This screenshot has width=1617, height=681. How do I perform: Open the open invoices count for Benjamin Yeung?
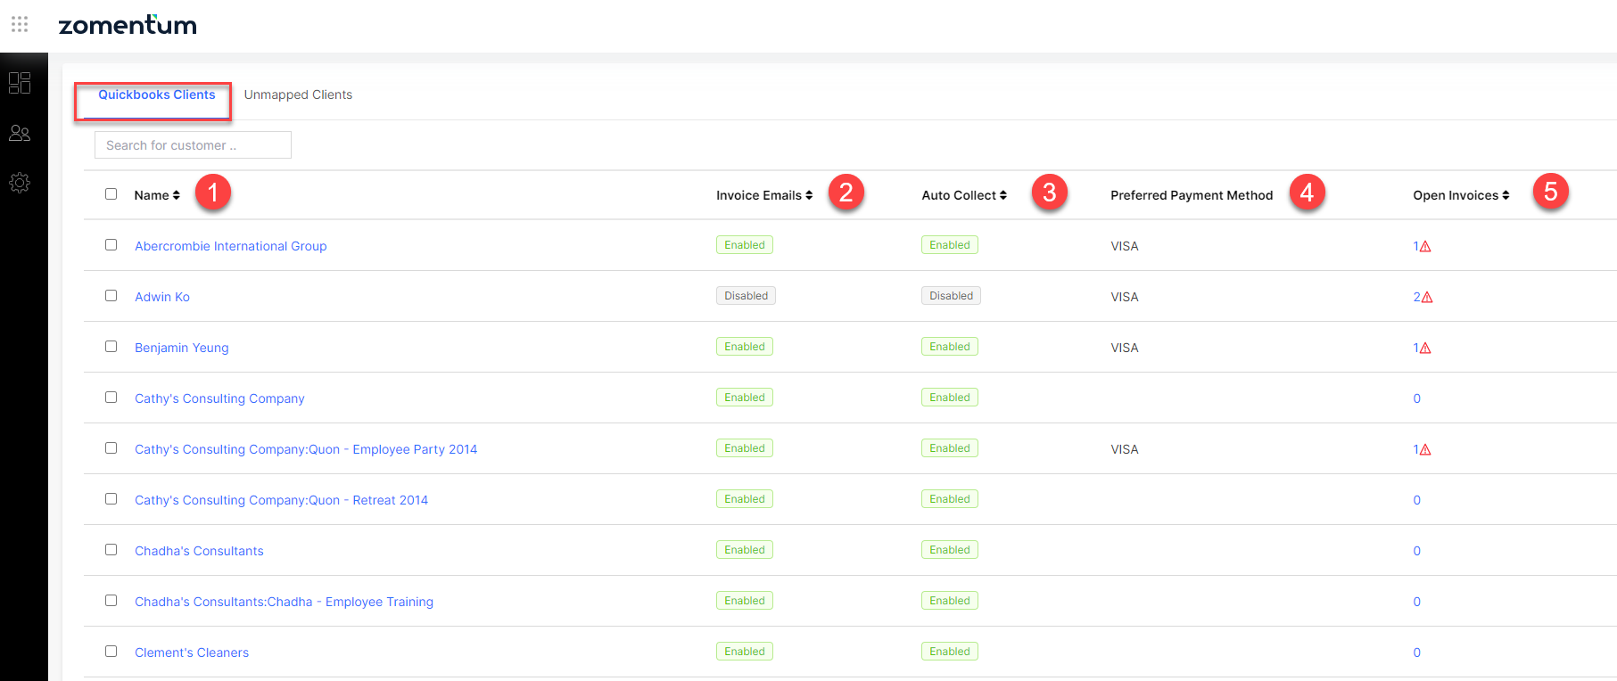(1415, 349)
